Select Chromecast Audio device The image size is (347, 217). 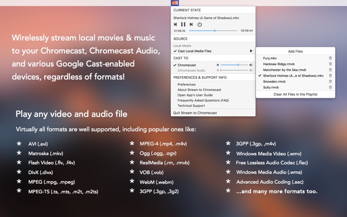(x=191, y=70)
